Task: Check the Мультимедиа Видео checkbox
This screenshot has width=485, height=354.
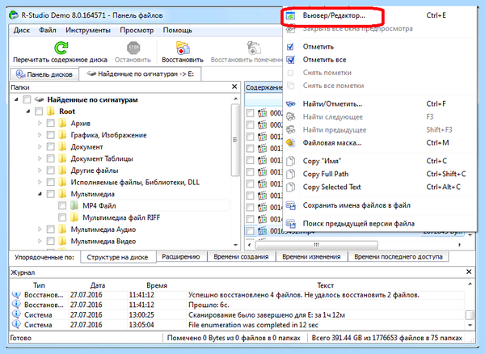Action: (50, 241)
